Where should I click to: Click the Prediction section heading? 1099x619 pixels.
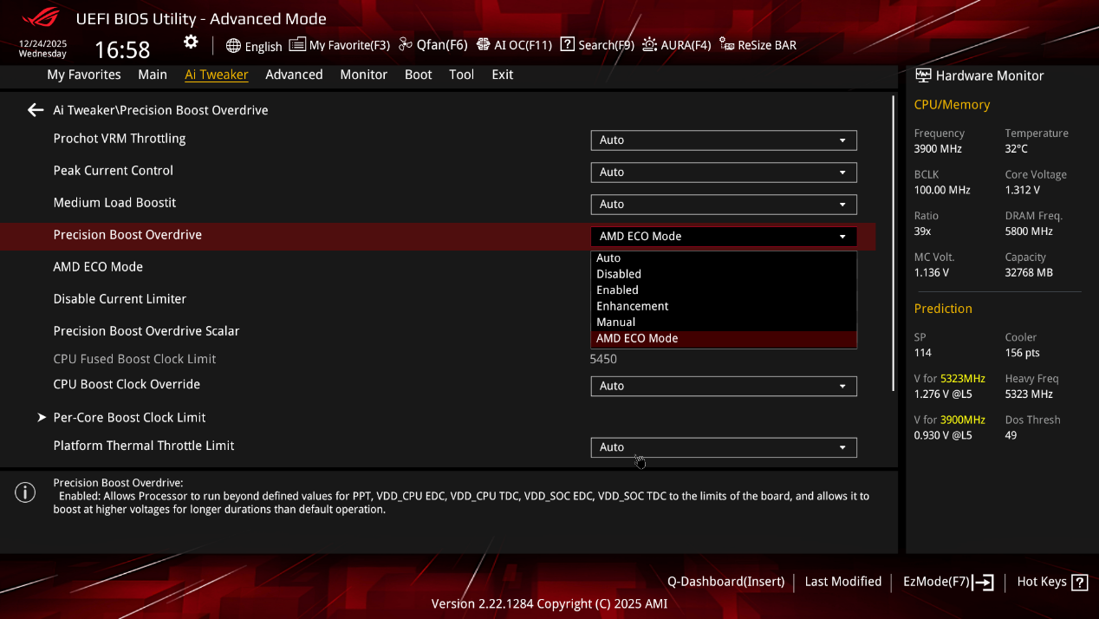[943, 309]
